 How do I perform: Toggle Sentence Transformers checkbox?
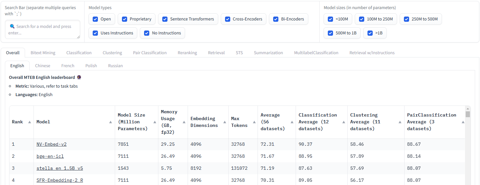[x=165, y=19]
